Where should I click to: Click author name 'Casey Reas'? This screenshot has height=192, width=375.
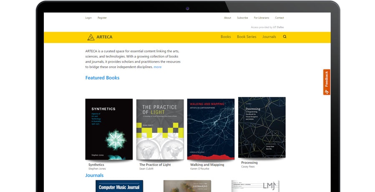pyautogui.click(x=248, y=167)
